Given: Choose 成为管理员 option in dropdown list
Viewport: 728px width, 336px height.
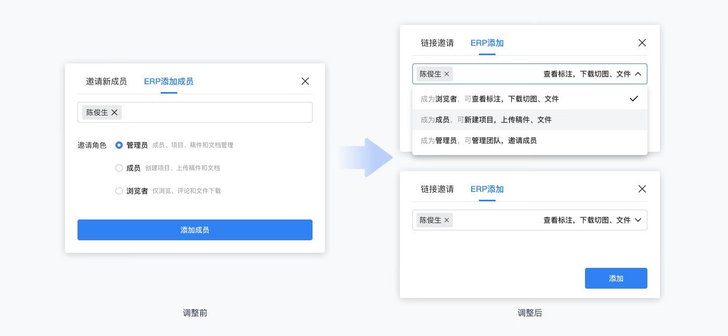Looking at the screenshot, I should (530, 140).
